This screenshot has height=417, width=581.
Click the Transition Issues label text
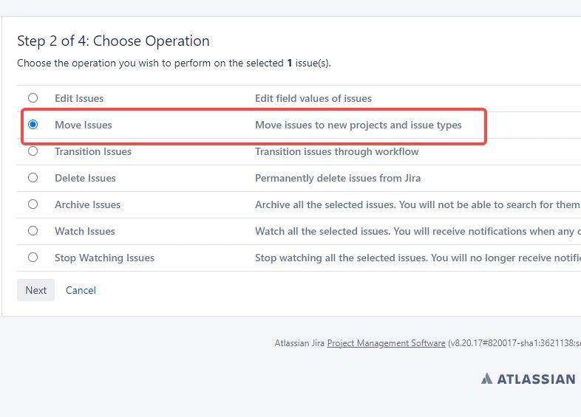coord(93,152)
